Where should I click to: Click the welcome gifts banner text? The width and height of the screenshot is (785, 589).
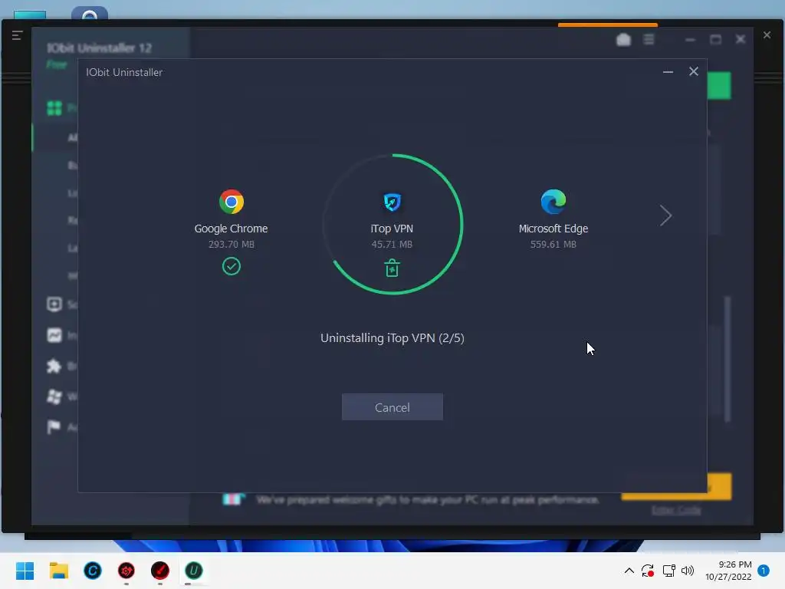pyautogui.click(x=428, y=499)
